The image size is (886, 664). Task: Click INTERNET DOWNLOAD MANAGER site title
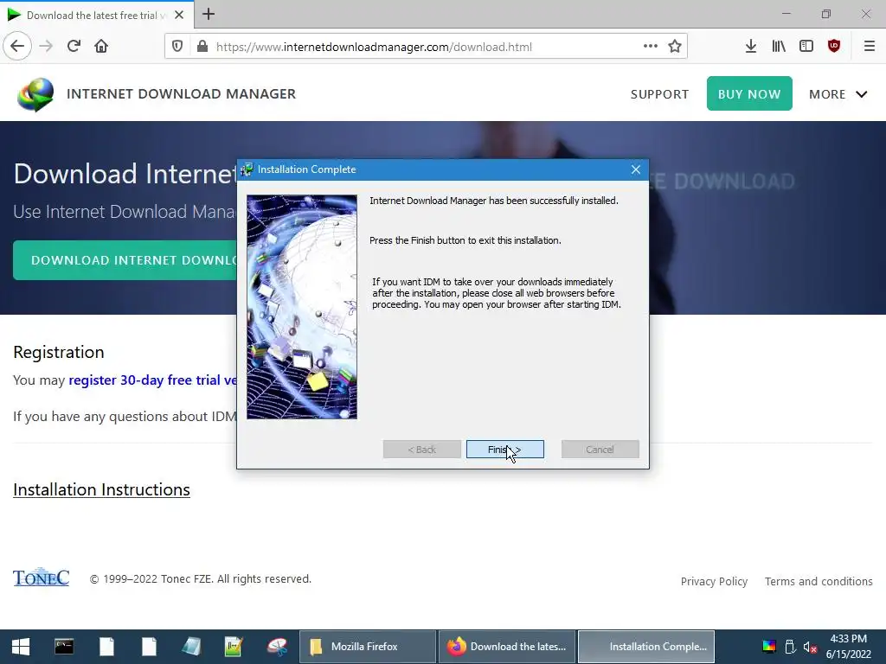pyautogui.click(x=182, y=93)
